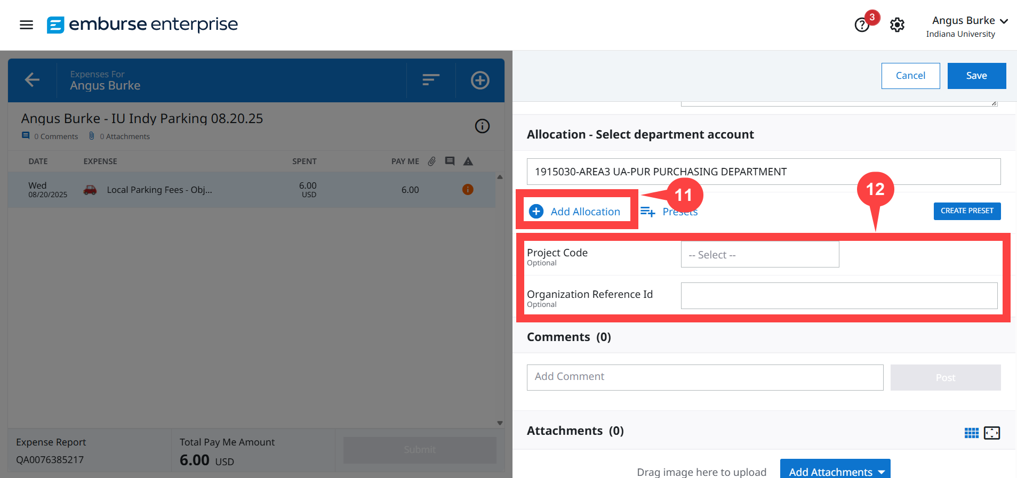
Task: Open help notifications icon
Action: 862,25
